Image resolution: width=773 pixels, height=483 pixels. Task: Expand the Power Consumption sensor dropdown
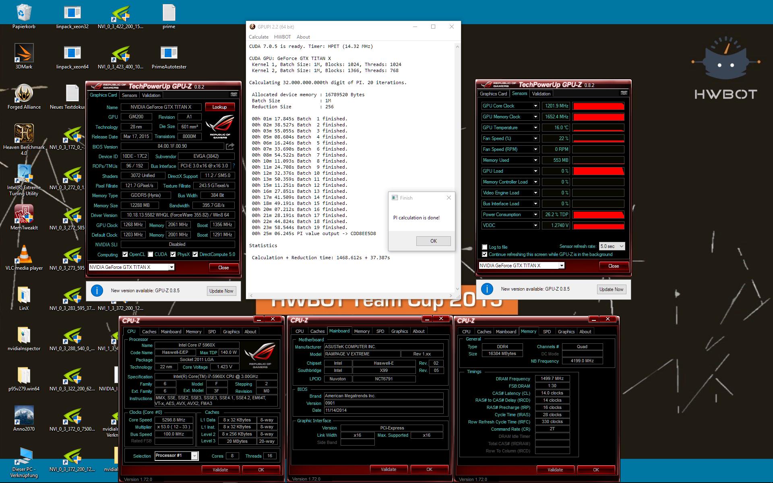[535, 215]
